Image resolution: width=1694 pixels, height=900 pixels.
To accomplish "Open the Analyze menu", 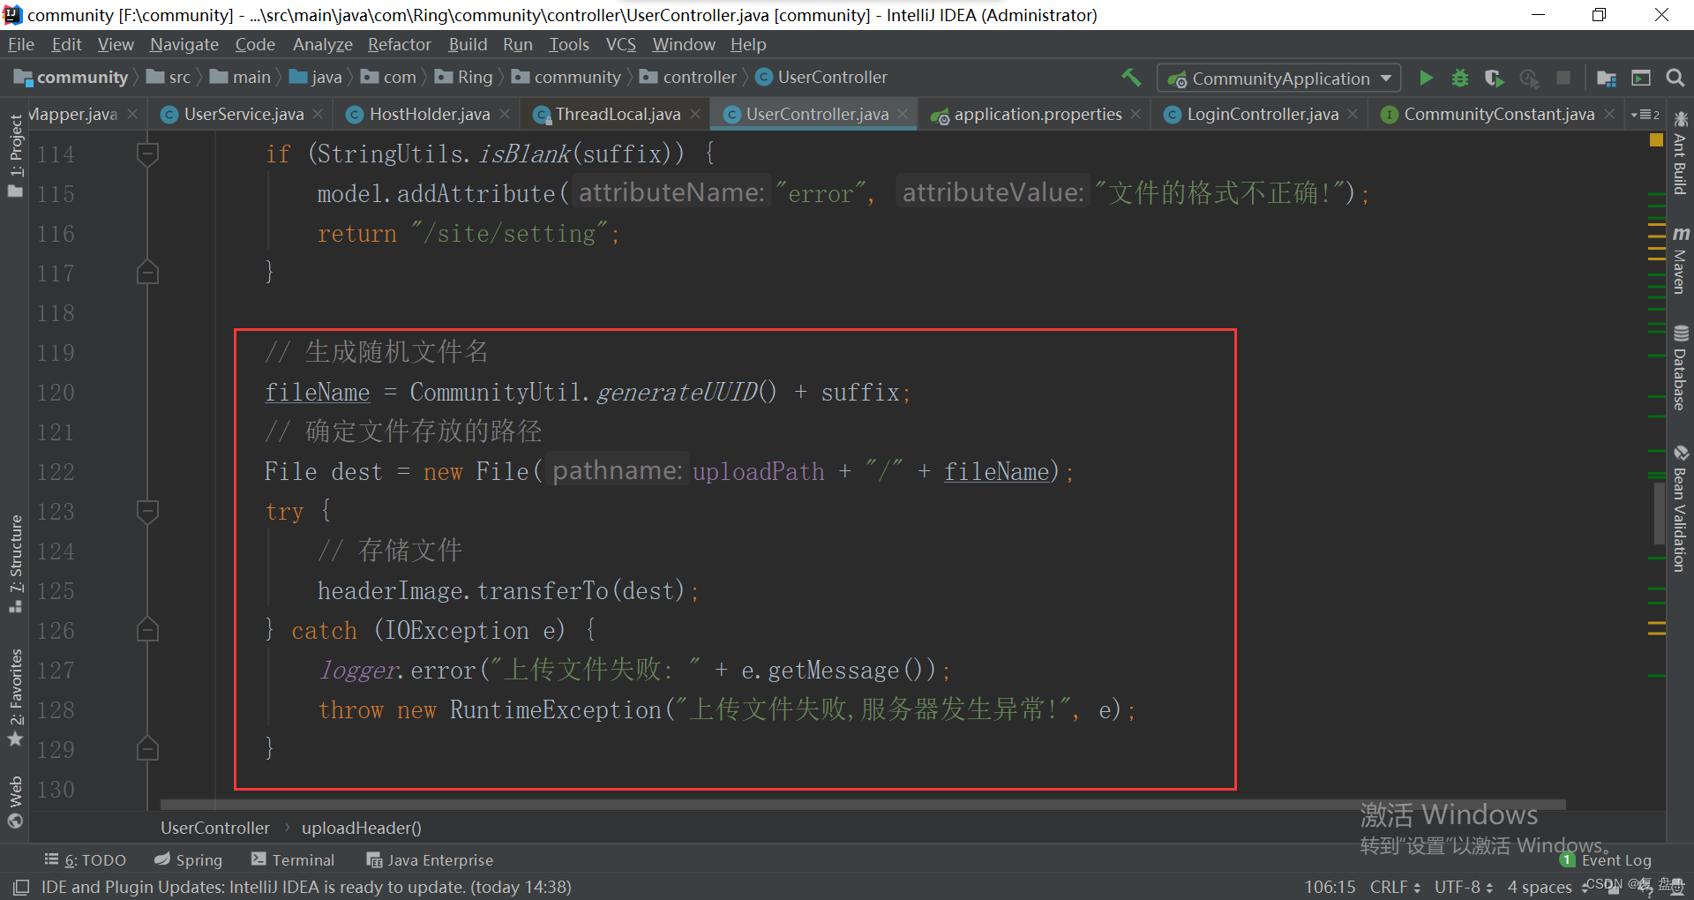I will point(323,44).
